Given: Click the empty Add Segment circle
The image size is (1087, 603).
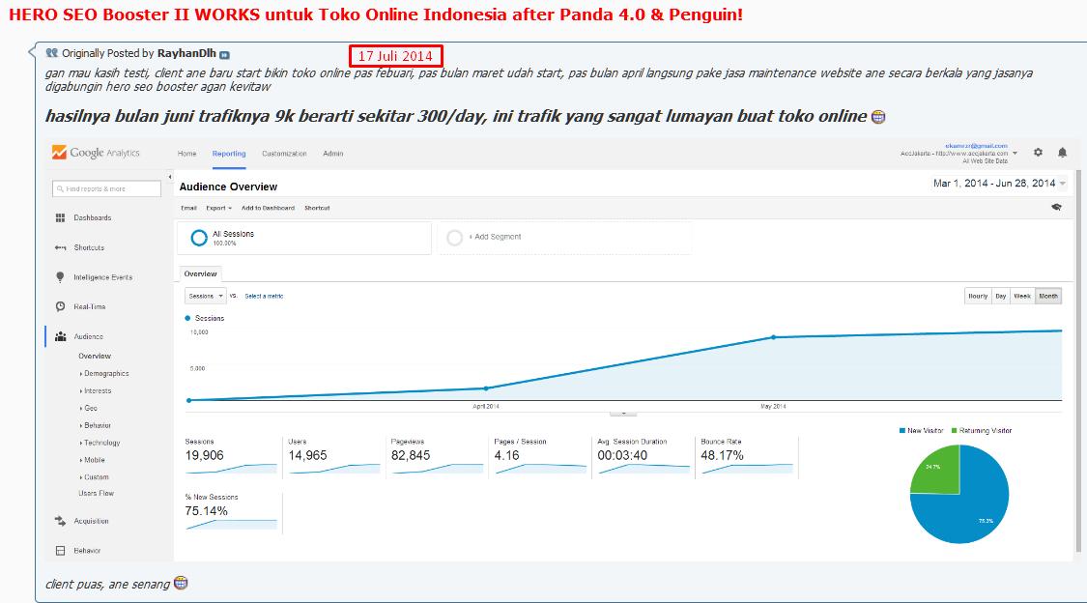Looking at the screenshot, I should pos(455,238).
